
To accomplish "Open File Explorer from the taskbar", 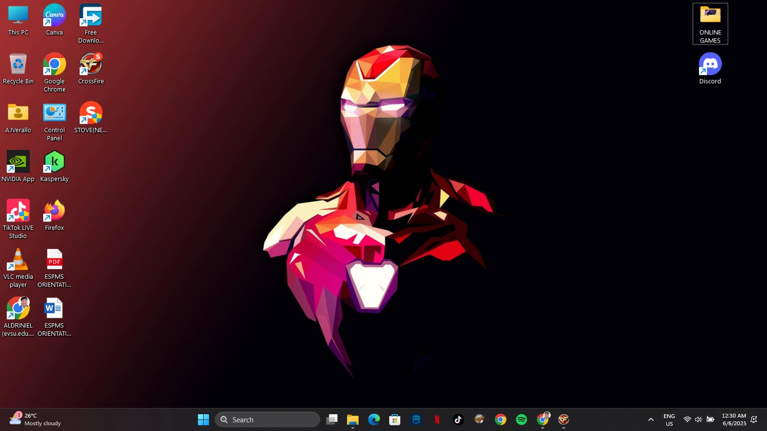I will coord(353,420).
